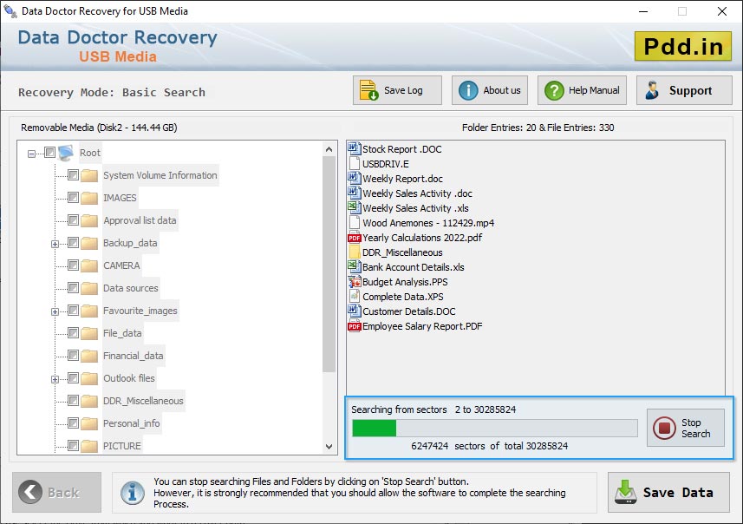
Task: Click the red Stop Search icon
Action: click(664, 428)
